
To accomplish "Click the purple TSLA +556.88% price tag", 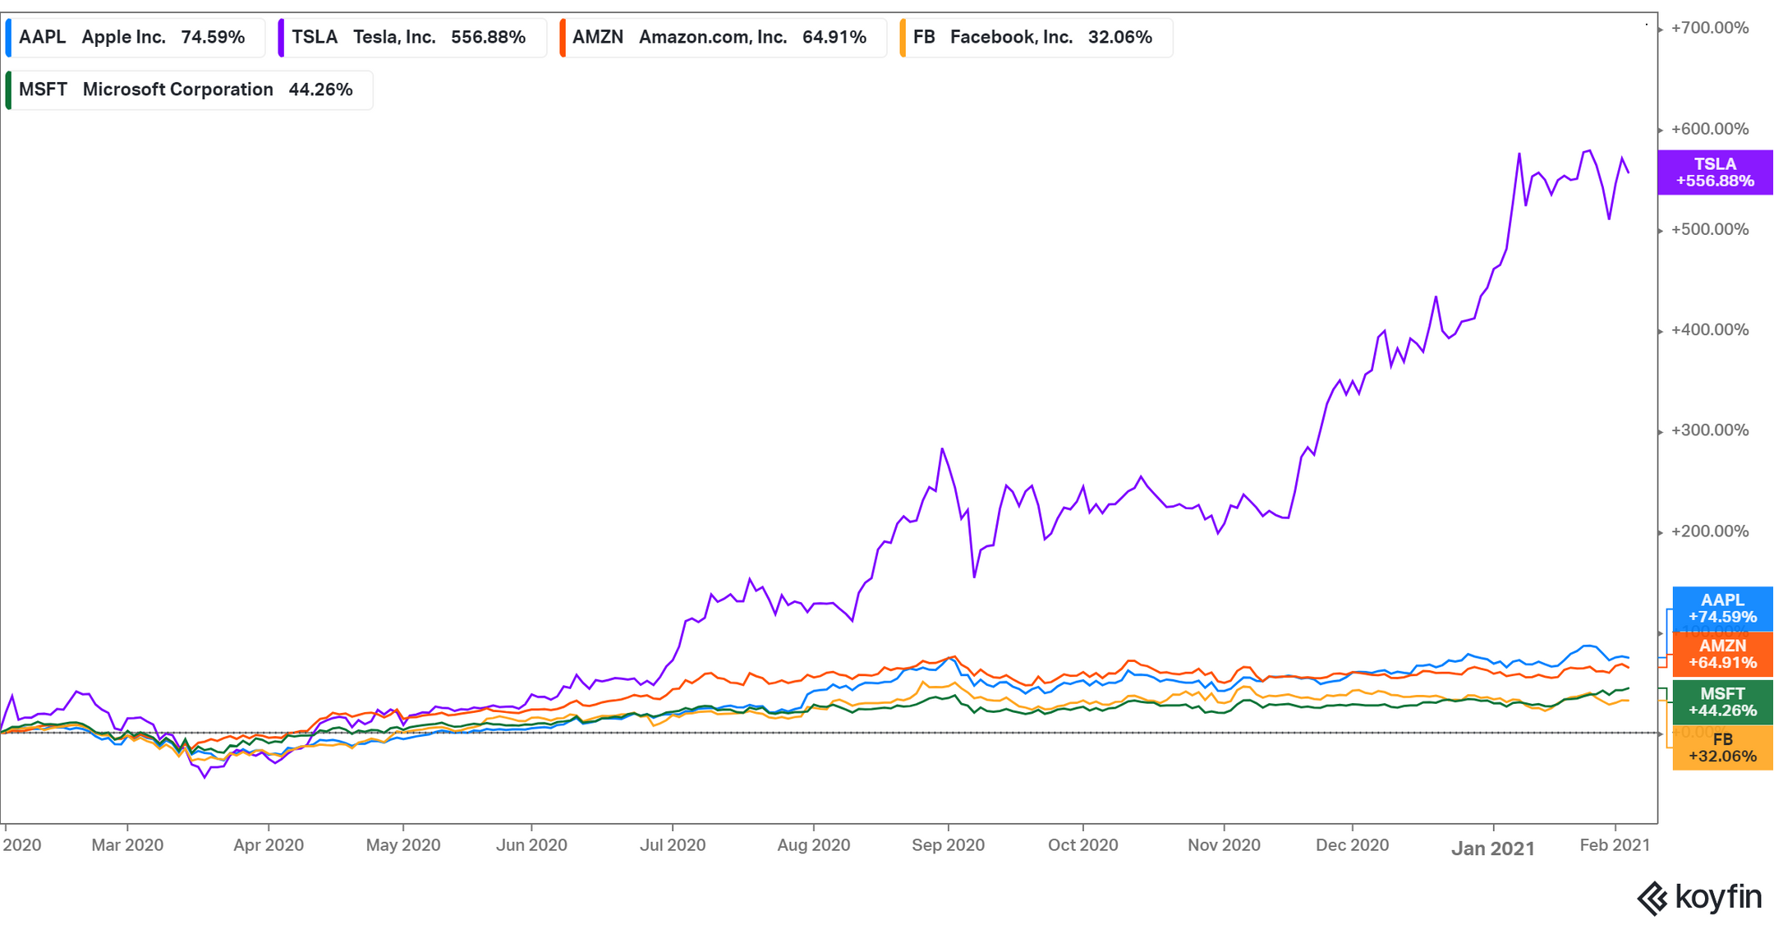I will click(1714, 172).
